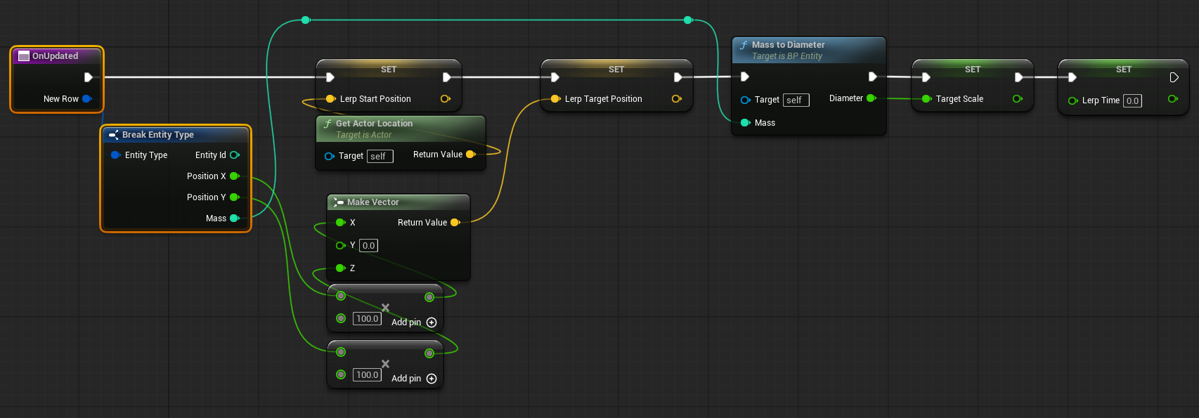Click the Position Y output pin

tap(235, 197)
